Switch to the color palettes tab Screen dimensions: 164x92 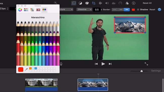point(32,10)
